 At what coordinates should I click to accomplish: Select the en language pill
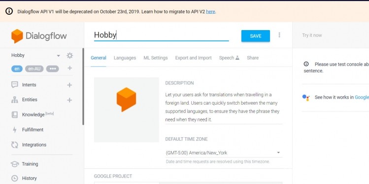pos(17,69)
